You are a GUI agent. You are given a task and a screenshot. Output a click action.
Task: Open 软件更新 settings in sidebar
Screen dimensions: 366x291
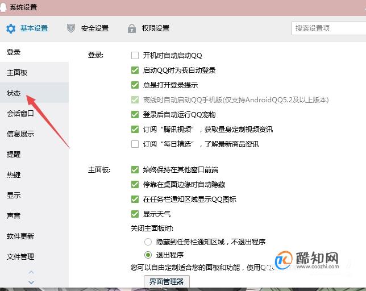[x=34, y=236]
